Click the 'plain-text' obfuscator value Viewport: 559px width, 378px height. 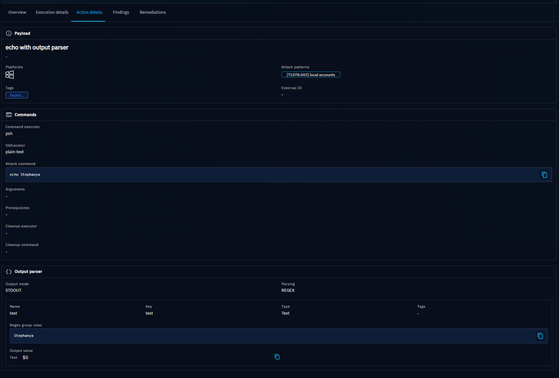(15, 152)
